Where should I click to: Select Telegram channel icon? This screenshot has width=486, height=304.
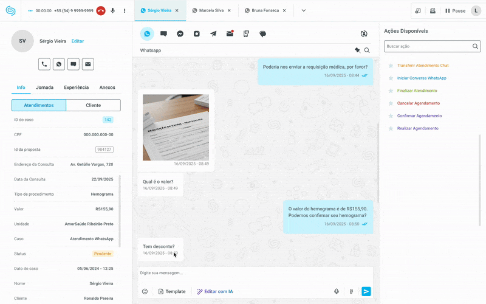(213, 33)
